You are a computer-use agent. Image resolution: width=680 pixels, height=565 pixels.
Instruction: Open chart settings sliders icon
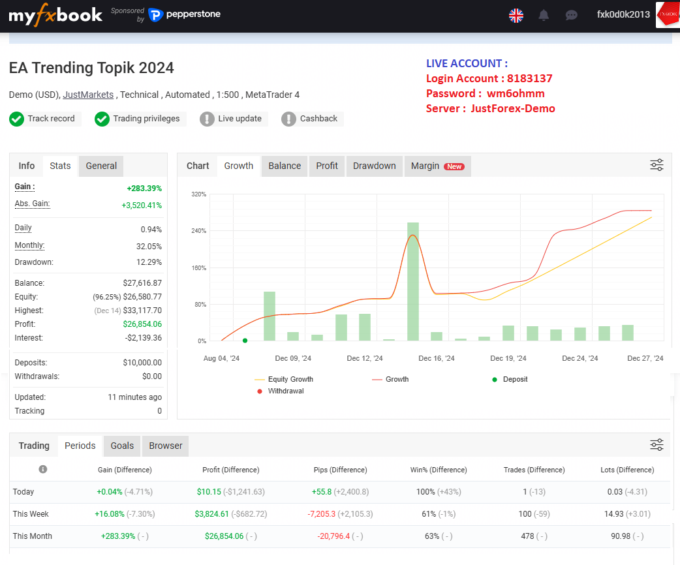[x=657, y=165]
